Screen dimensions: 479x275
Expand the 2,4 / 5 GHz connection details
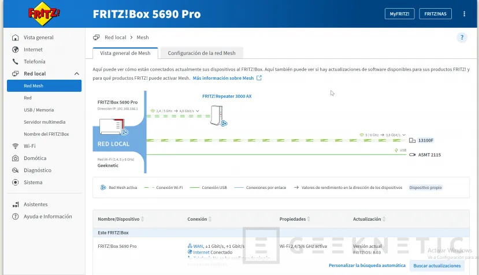tap(198, 110)
